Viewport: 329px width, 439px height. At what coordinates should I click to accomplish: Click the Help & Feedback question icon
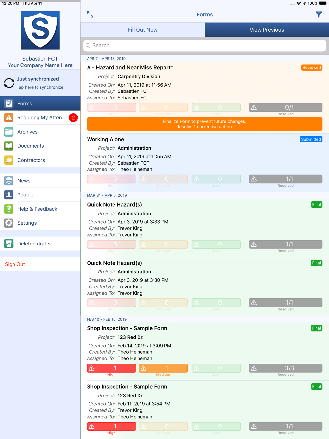(9, 209)
